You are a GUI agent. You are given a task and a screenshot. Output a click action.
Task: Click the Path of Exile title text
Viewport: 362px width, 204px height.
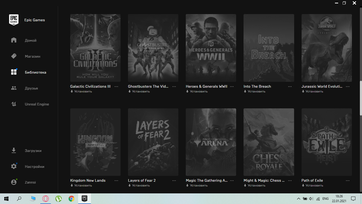pyautogui.click(x=312, y=180)
